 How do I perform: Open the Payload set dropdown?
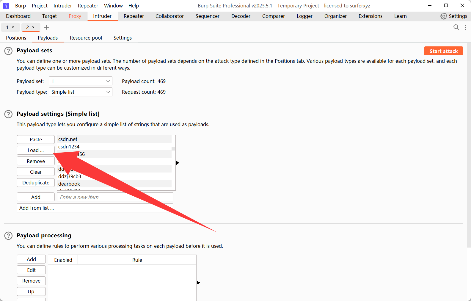81,81
